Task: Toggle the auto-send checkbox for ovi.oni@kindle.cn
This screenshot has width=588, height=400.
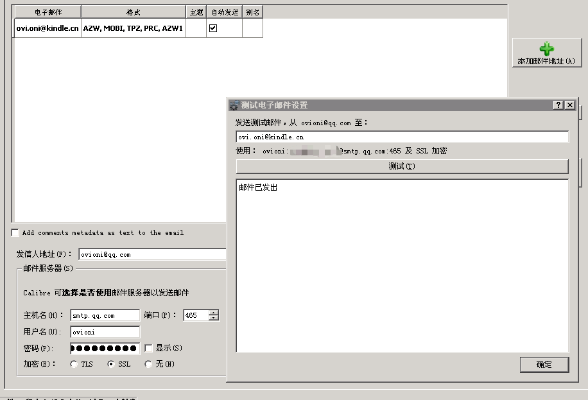Action: 213,28
